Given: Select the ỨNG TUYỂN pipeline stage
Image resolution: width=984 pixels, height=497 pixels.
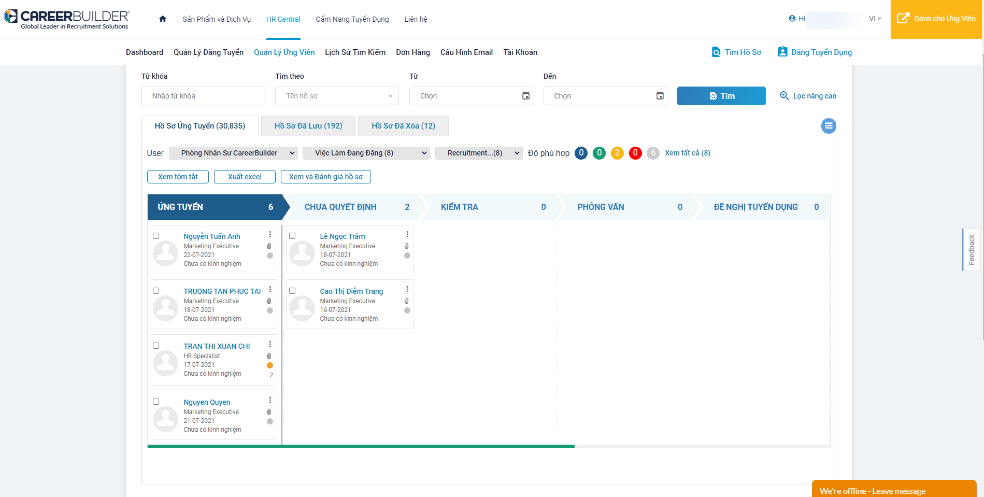Looking at the screenshot, I should (216, 207).
